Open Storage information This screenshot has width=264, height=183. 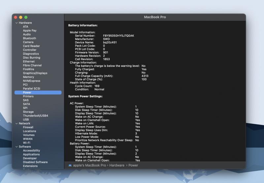click(28, 112)
